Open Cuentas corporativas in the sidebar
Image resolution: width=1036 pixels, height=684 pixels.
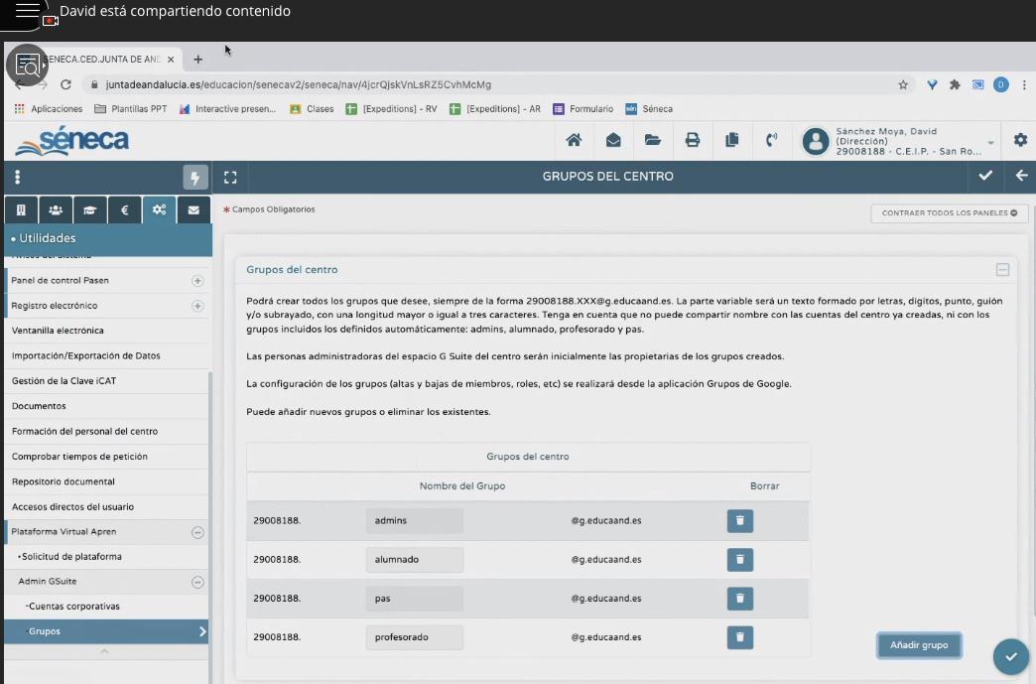pyautogui.click(x=74, y=606)
